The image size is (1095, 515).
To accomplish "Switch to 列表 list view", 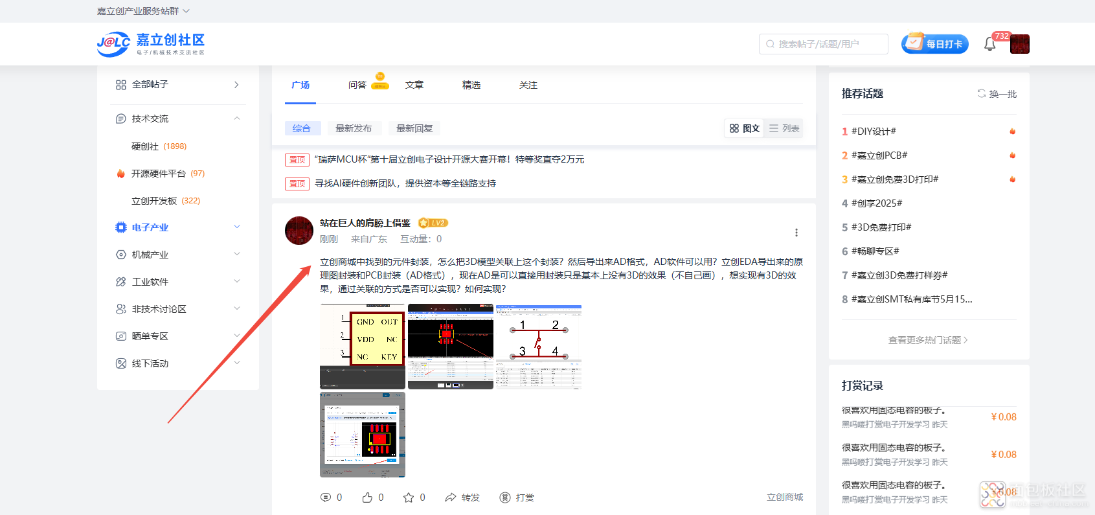I will tap(784, 128).
